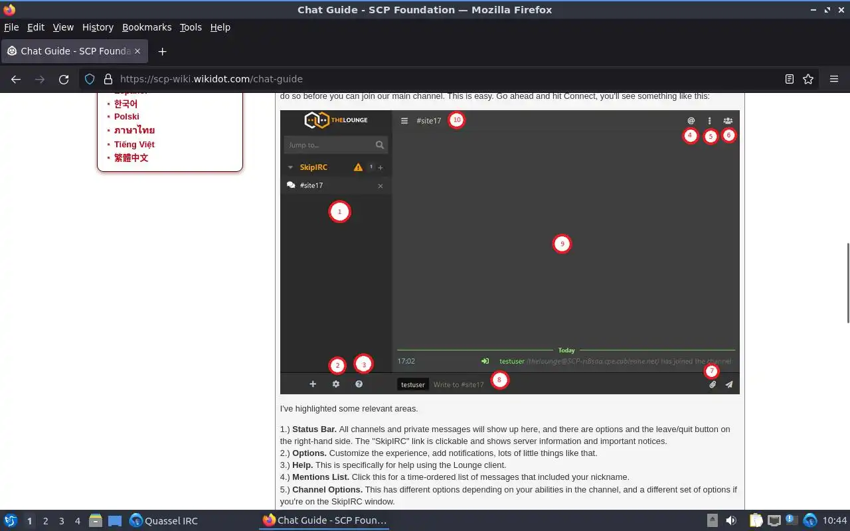
Task: Open a new tab with plus button
Action: tap(162, 51)
